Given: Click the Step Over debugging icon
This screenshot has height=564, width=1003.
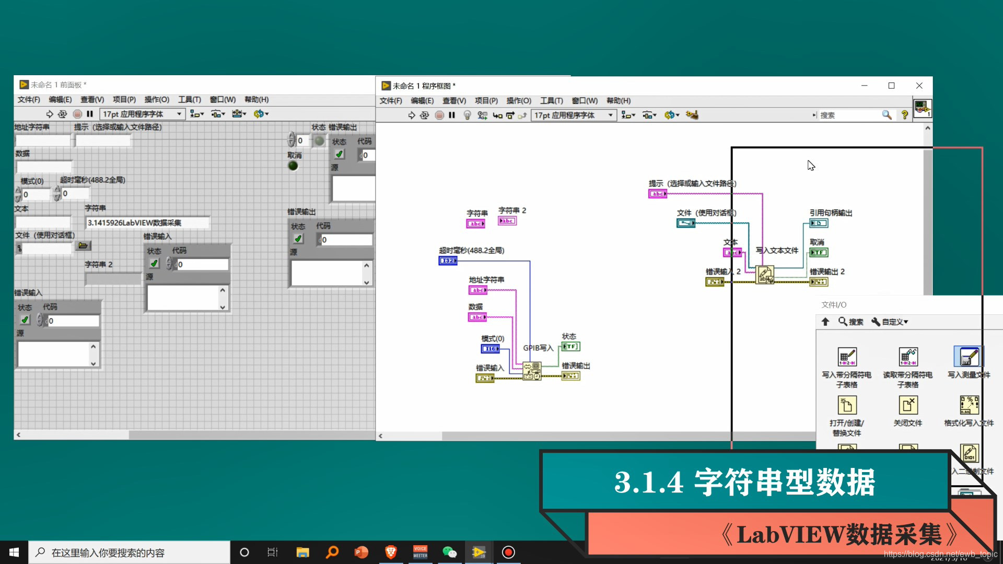Looking at the screenshot, I should point(510,115).
